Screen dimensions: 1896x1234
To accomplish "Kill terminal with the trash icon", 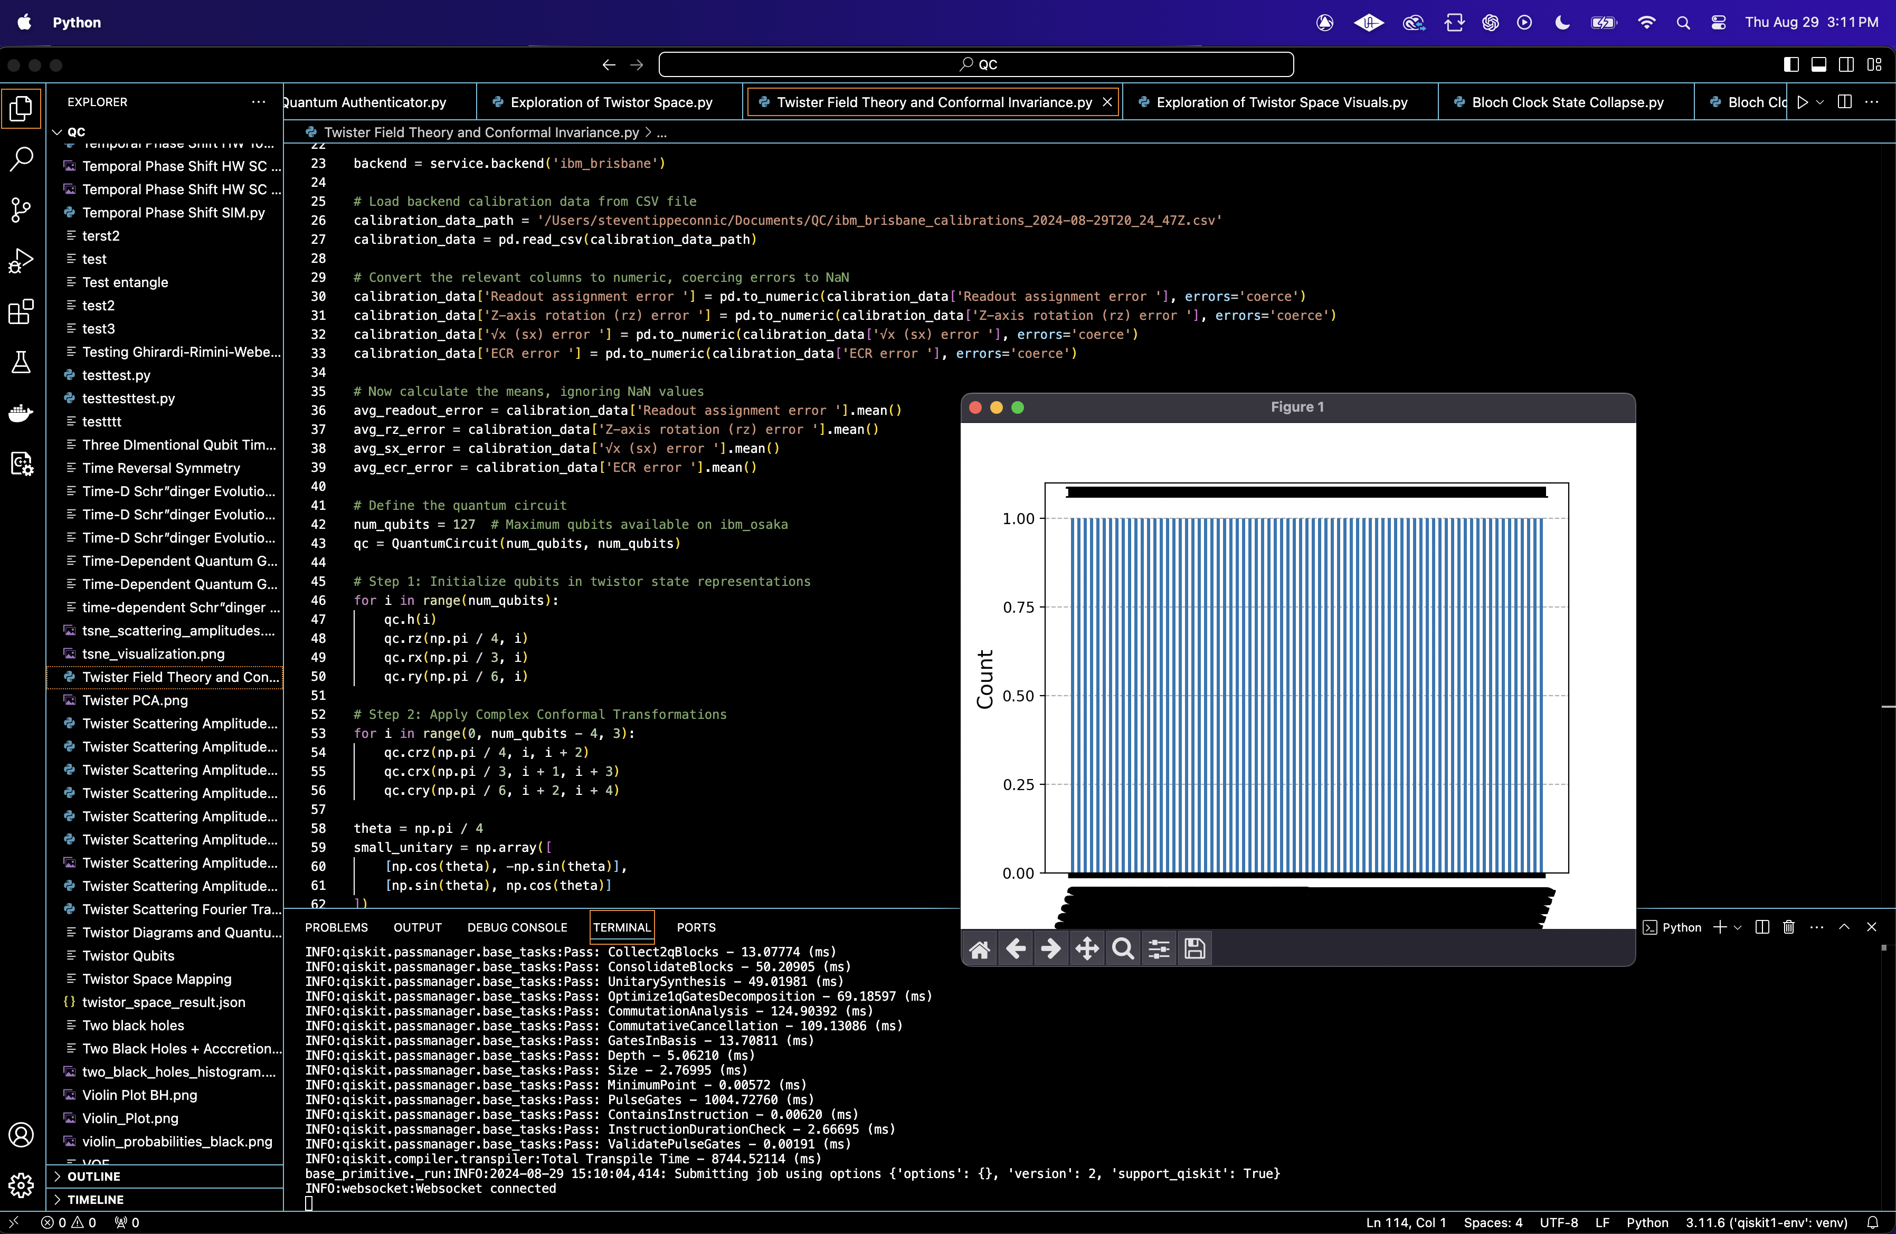I will click(1789, 927).
